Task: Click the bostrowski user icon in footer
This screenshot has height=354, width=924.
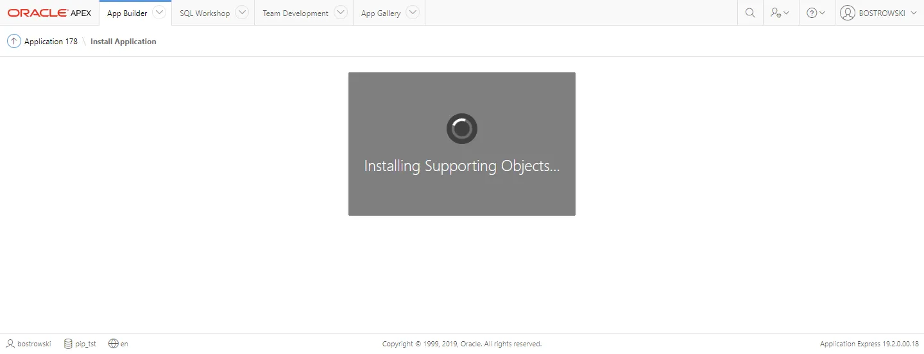Action: tap(10, 344)
